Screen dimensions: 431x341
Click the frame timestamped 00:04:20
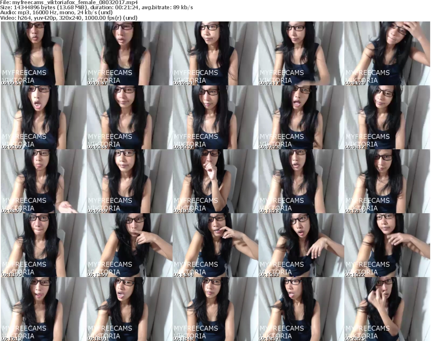tap(387, 53)
